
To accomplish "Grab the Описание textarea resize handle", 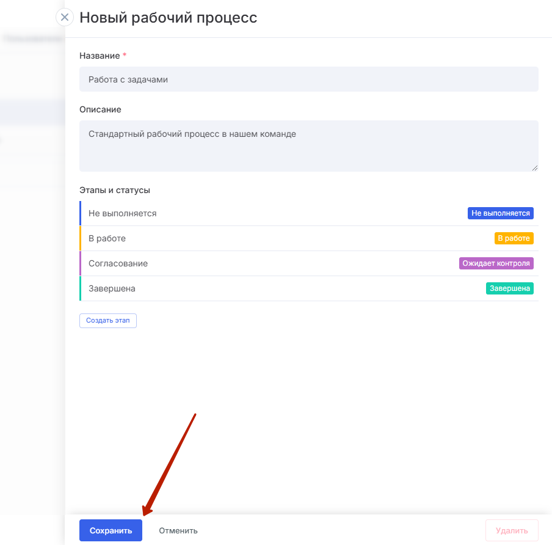I will pyautogui.click(x=535, y=168).
